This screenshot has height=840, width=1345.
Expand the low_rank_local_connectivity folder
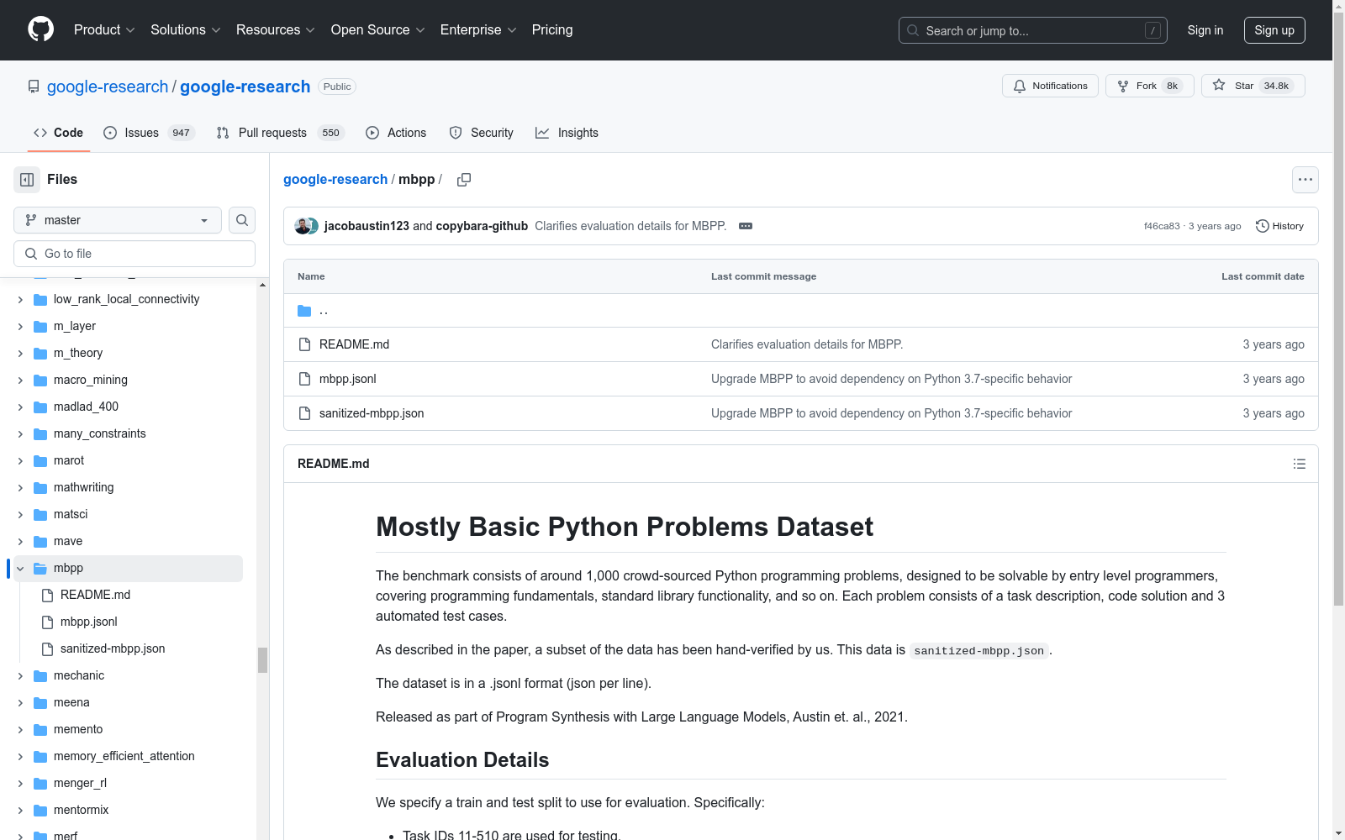(20, 299)
